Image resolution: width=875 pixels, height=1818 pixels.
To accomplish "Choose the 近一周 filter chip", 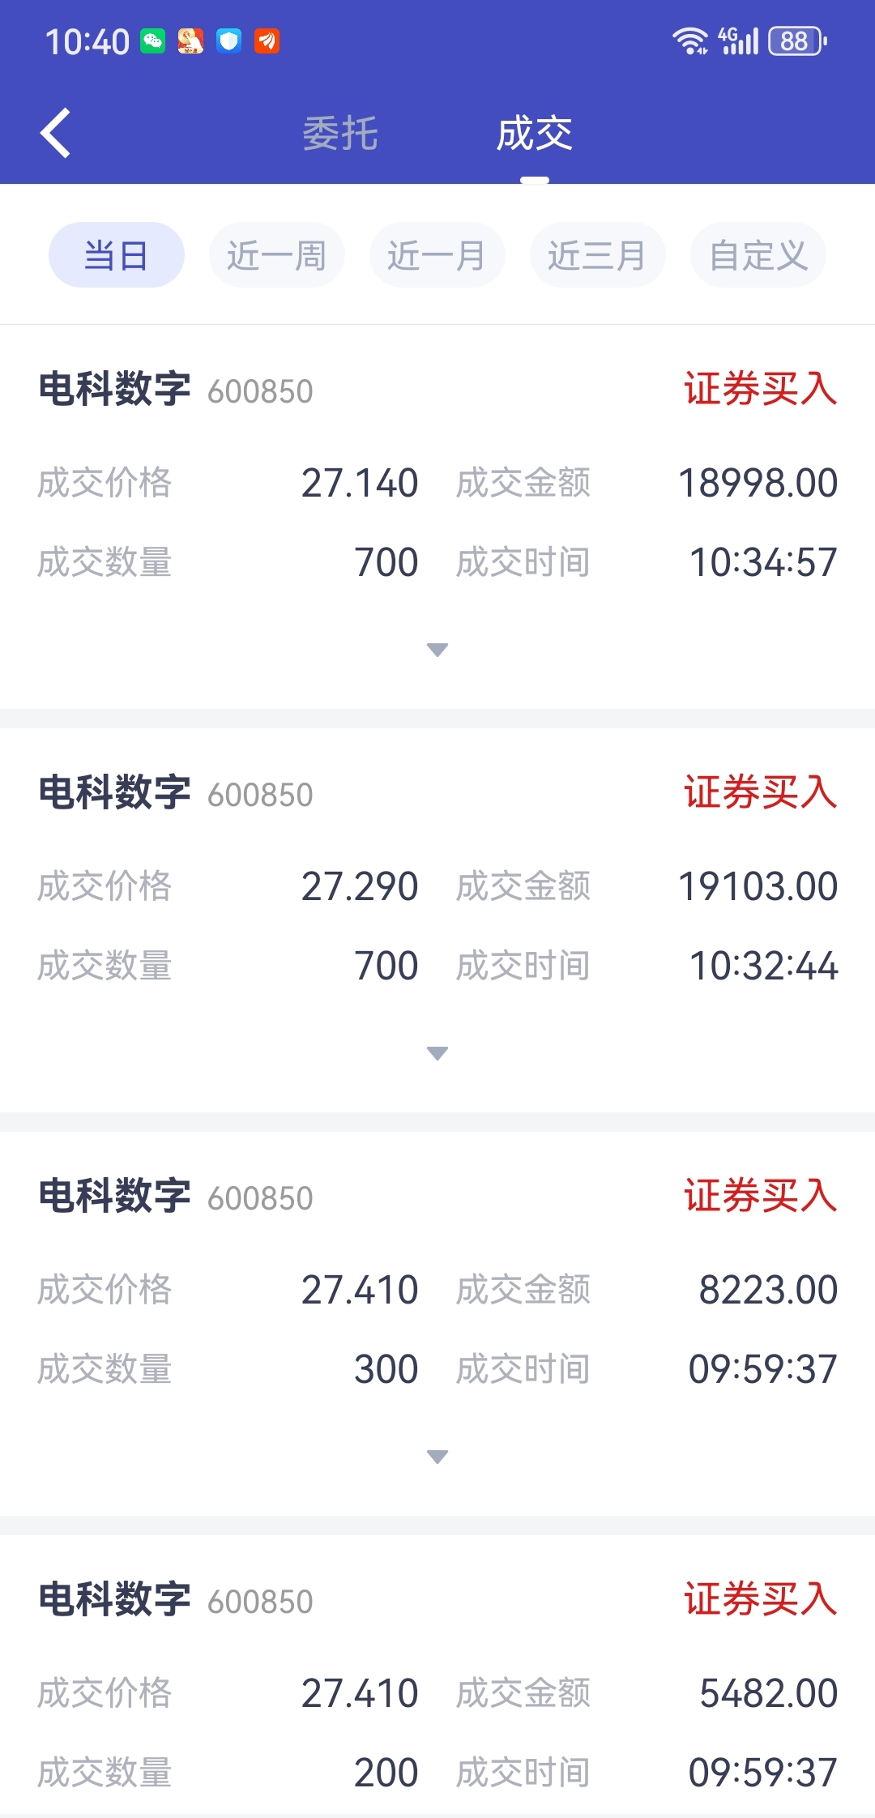I will 276,255.
